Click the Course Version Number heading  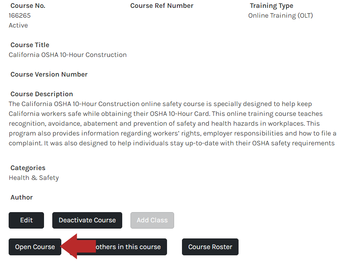coord(49,74)
